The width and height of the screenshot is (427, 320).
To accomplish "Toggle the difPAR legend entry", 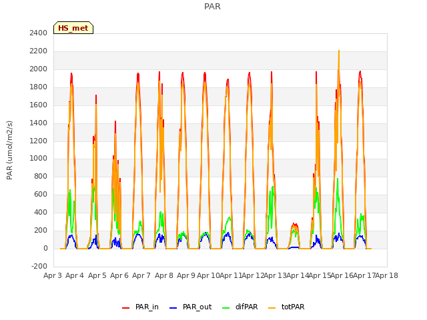I will click(x=240, y=307).
